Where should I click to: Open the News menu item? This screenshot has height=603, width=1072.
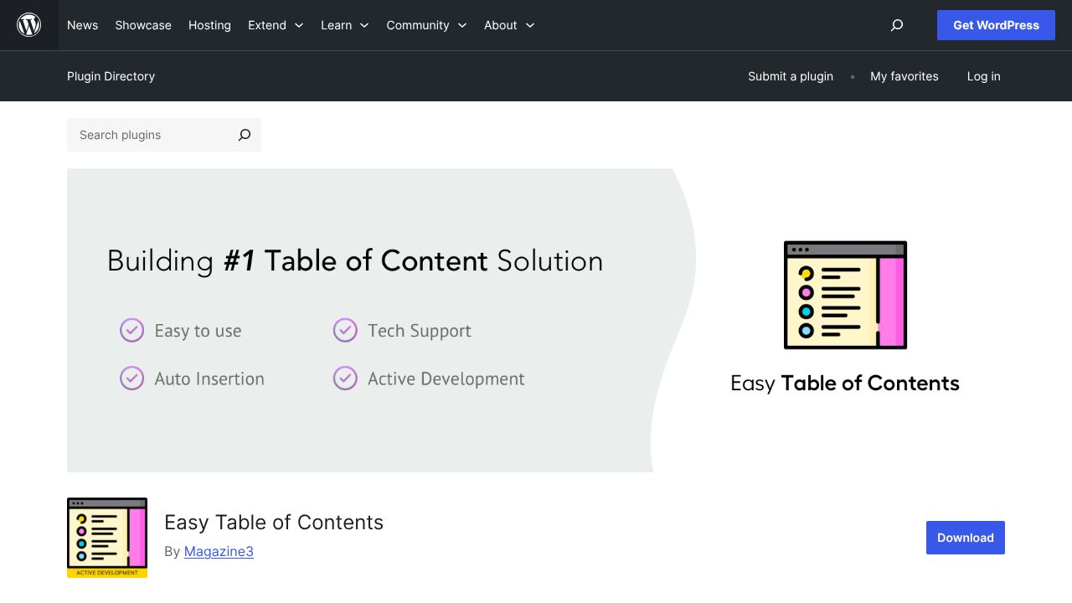[82, 25]
